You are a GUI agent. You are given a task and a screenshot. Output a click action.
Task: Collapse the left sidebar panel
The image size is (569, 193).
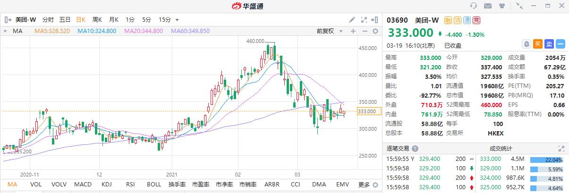[8, 20]
